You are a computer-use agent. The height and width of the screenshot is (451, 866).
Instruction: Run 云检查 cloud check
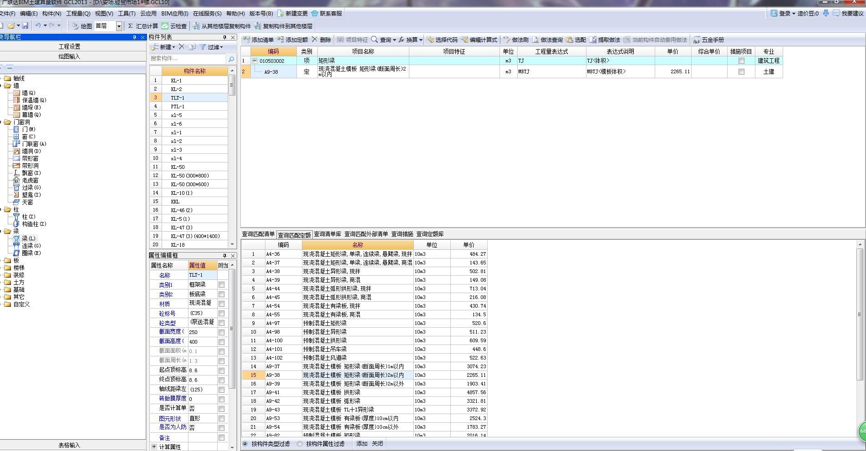(x=174, y=26)
